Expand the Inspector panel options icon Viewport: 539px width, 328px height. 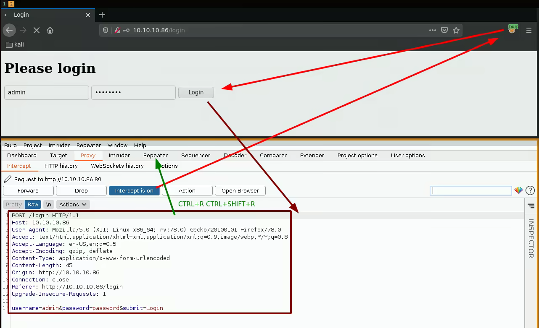531,206
